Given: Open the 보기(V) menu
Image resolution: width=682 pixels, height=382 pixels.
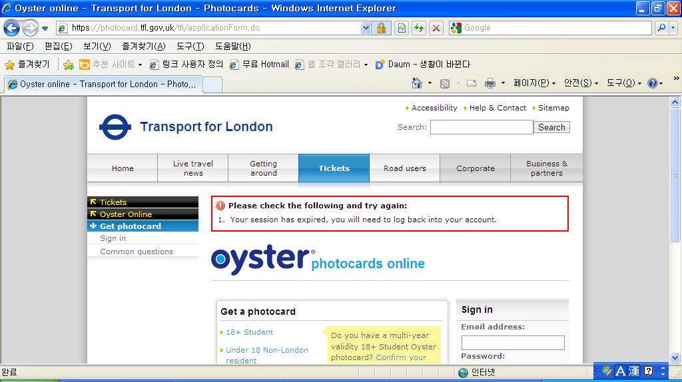Looking at the screenshot, I should [97, 46].
